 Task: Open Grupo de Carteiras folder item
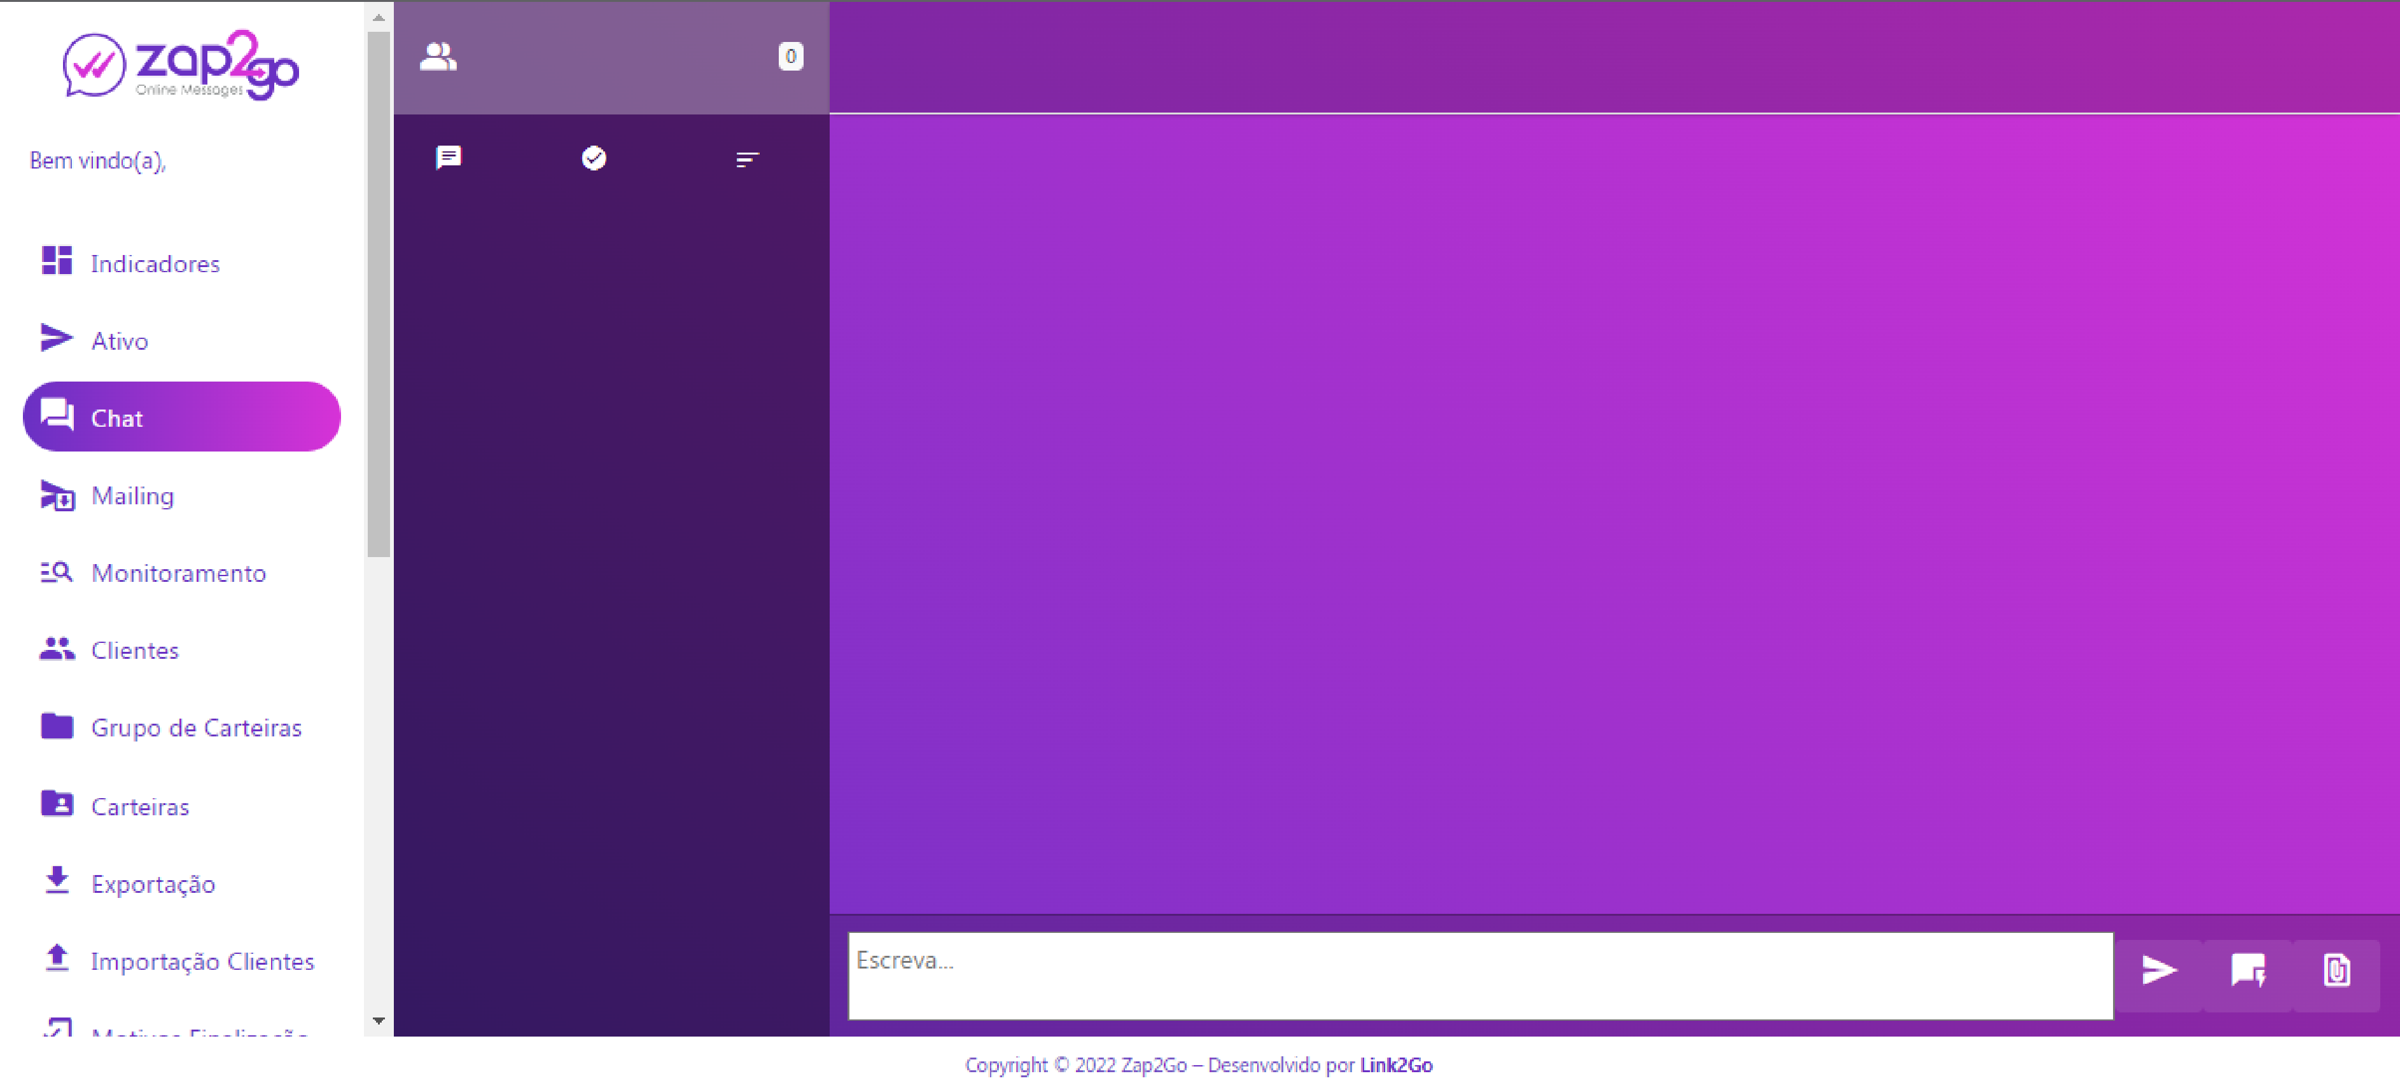(x=196, y=728)
